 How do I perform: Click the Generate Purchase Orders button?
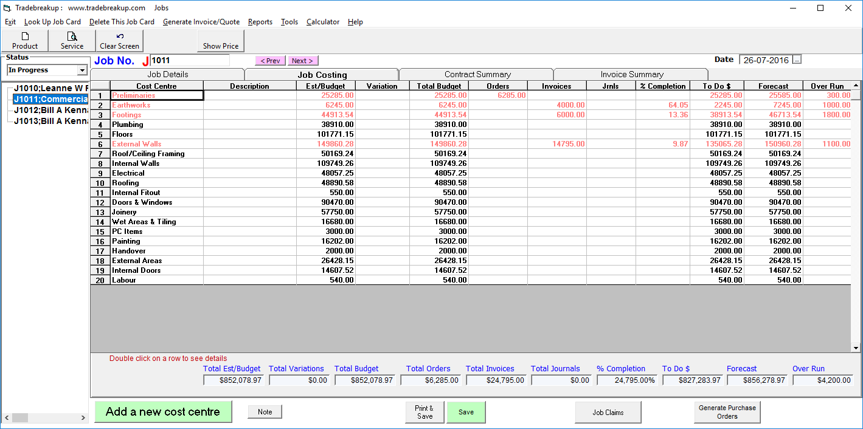[727, 411]
